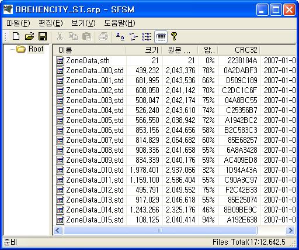This screenshot has width=299, height=250.
Task: Close the SFSM window
Action: [x=289, y=9]
